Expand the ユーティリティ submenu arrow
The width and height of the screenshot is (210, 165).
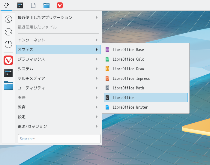click(97, 88)
